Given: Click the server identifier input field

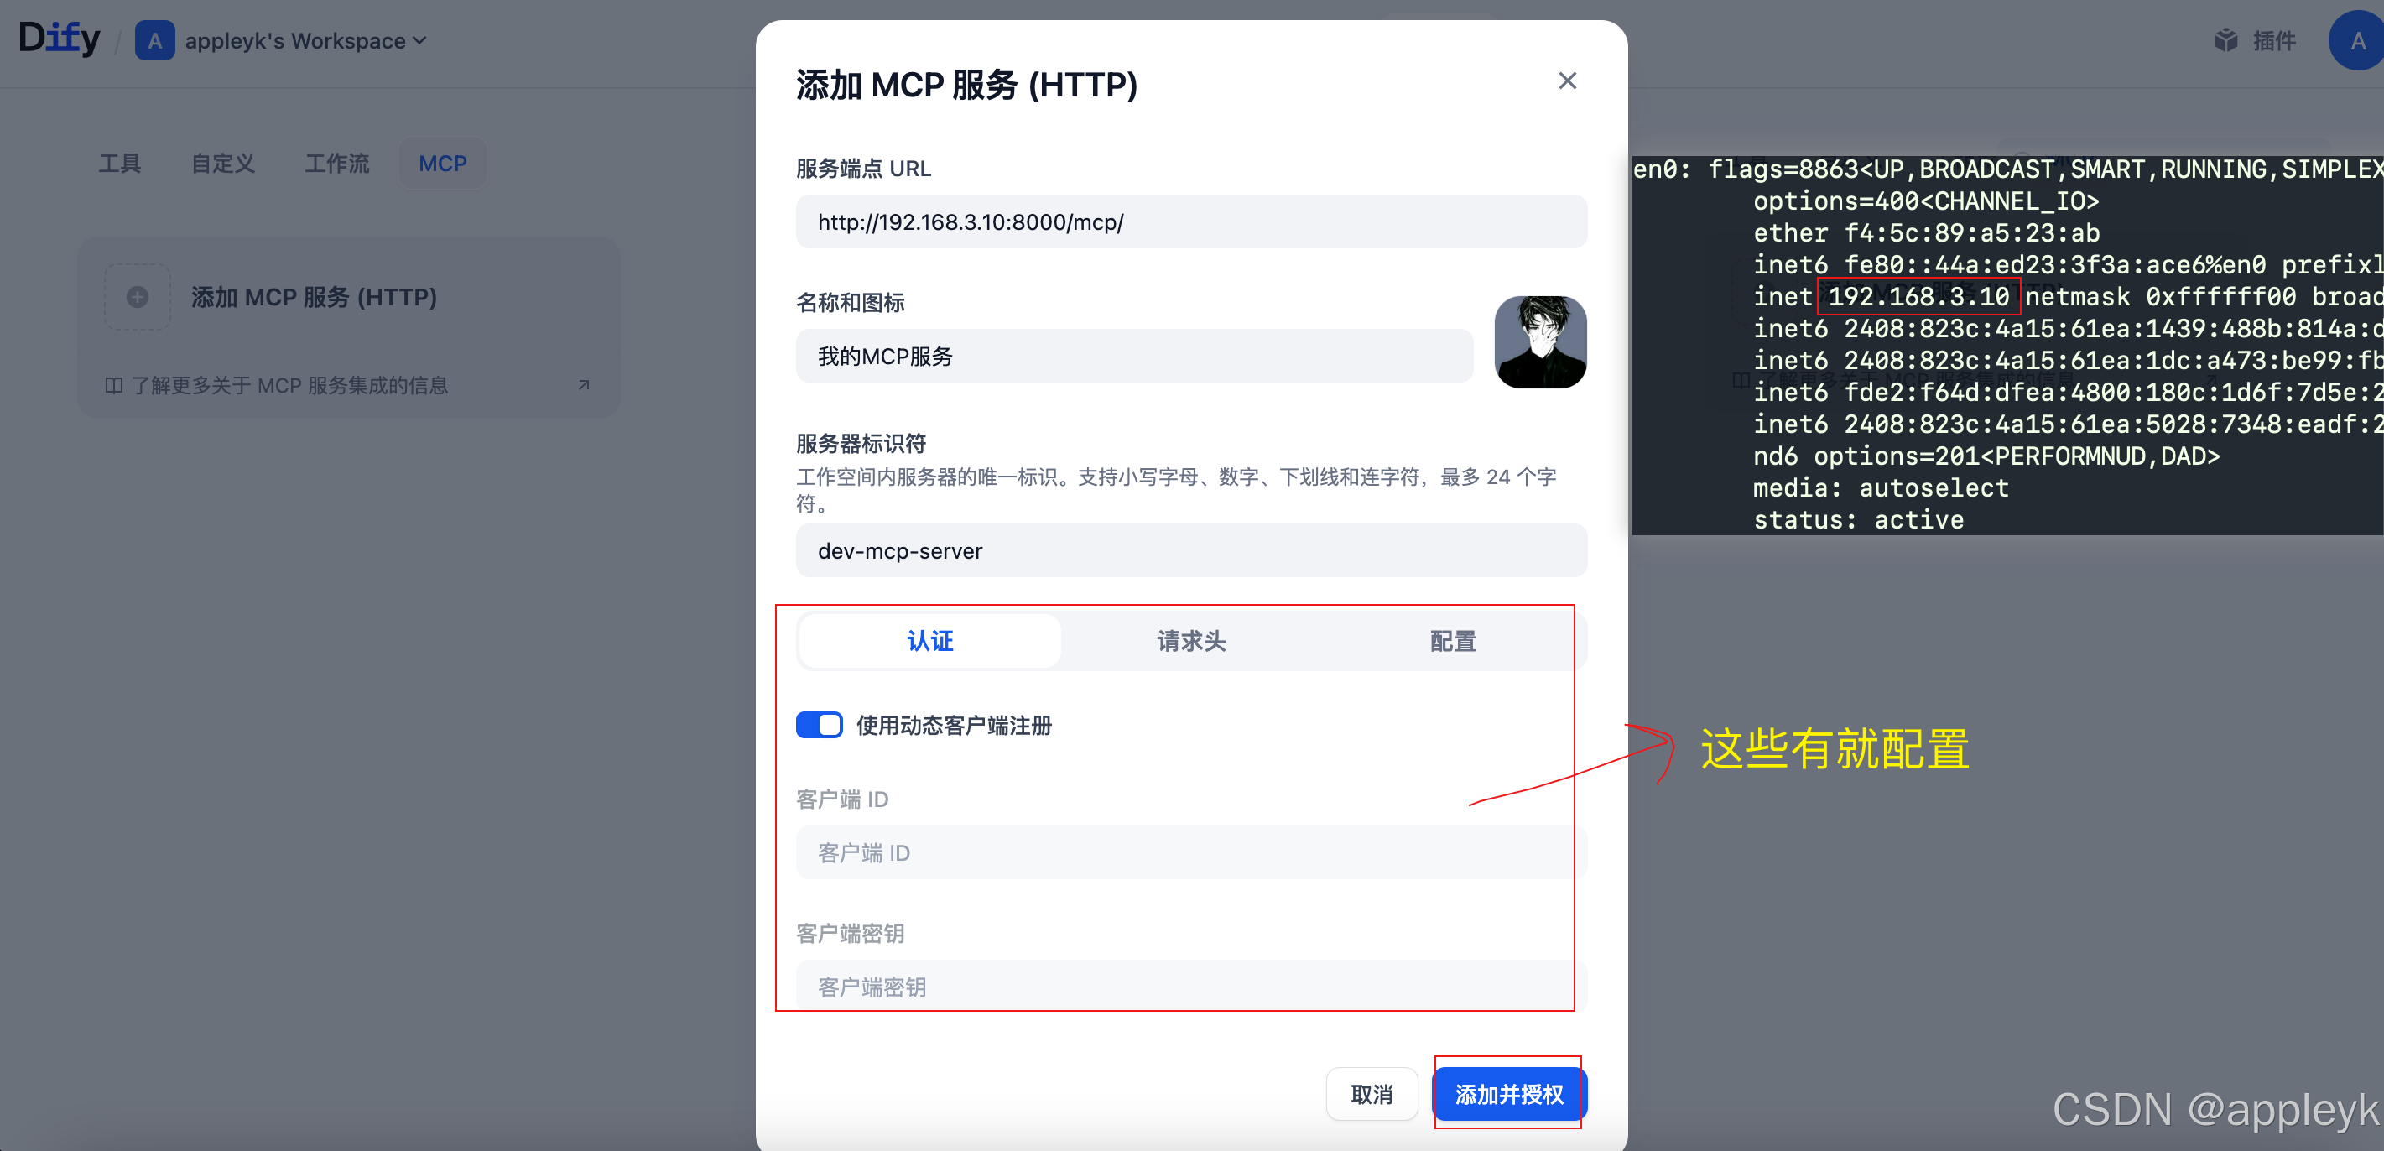Looking at the screenshot, I should pyautogui.click(x=1191, y=551).
